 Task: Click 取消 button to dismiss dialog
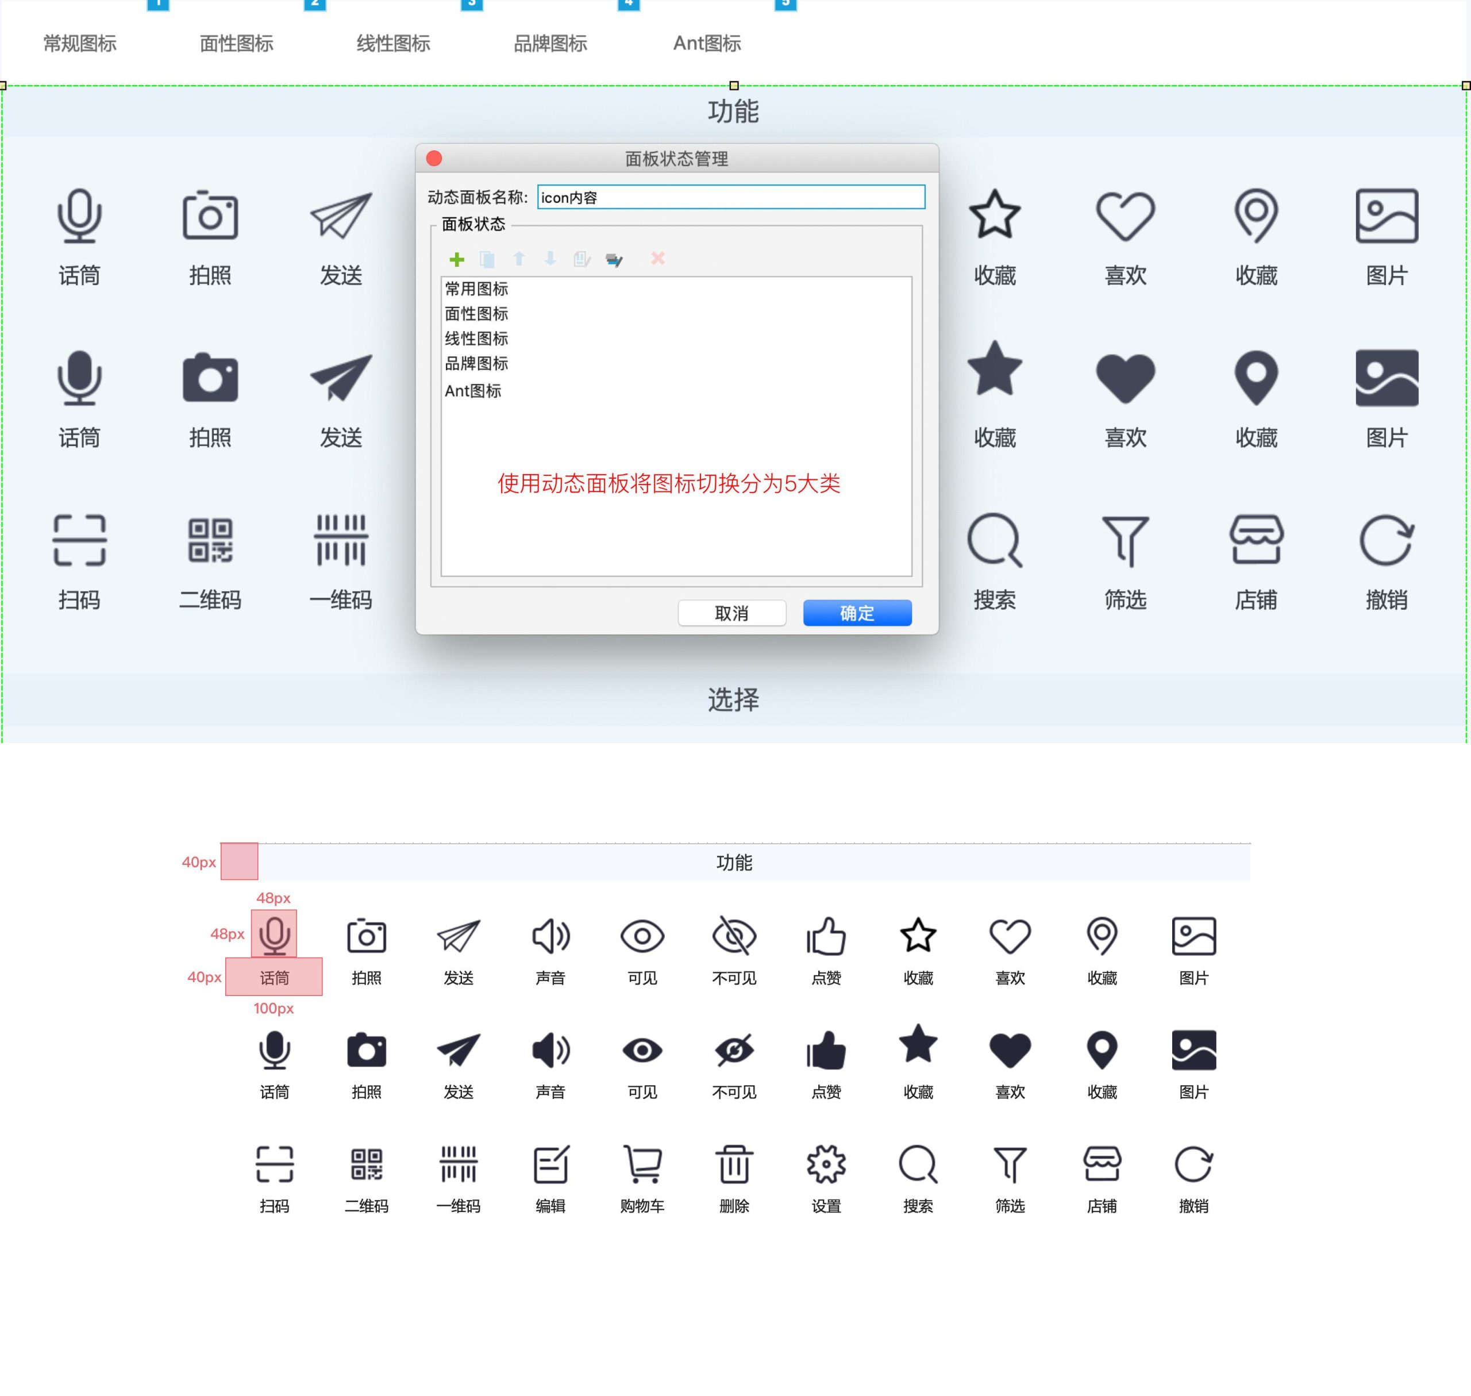[x=732, y=613]
